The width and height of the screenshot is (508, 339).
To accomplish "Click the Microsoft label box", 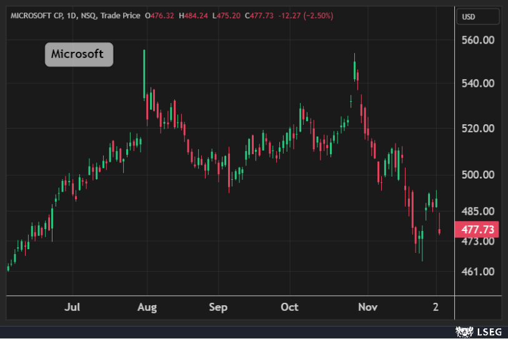I will tap(79, 54).
